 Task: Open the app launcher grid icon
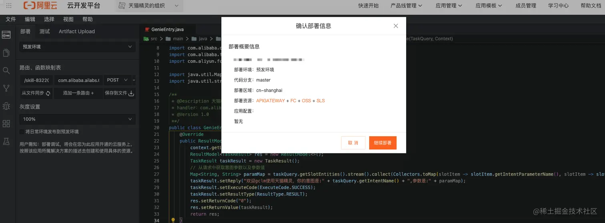pos(9,6)
